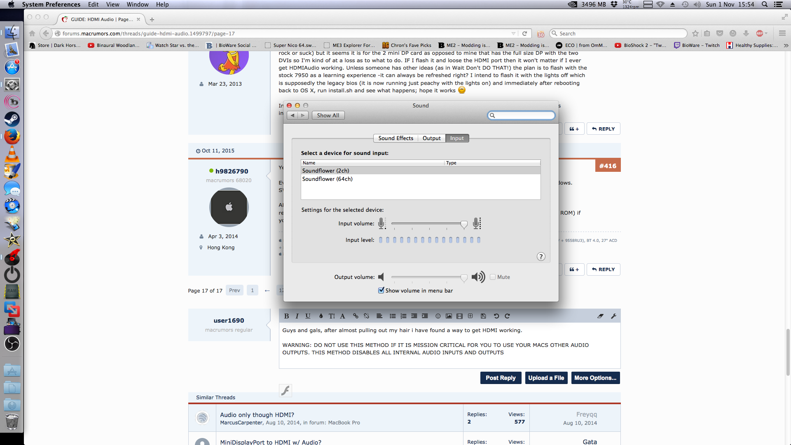Enable the Mute checkbox
This screenshot has height=445, width=791.
tap(493, 277)
